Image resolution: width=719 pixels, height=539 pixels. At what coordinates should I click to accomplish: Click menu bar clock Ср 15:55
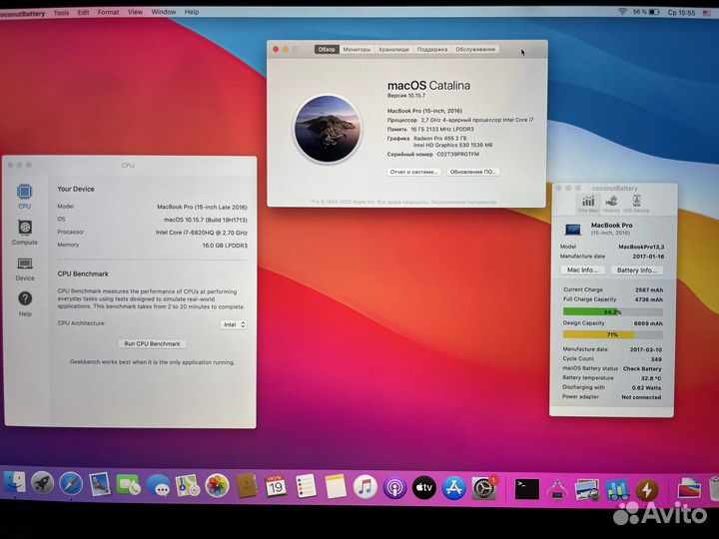(681, 12)
